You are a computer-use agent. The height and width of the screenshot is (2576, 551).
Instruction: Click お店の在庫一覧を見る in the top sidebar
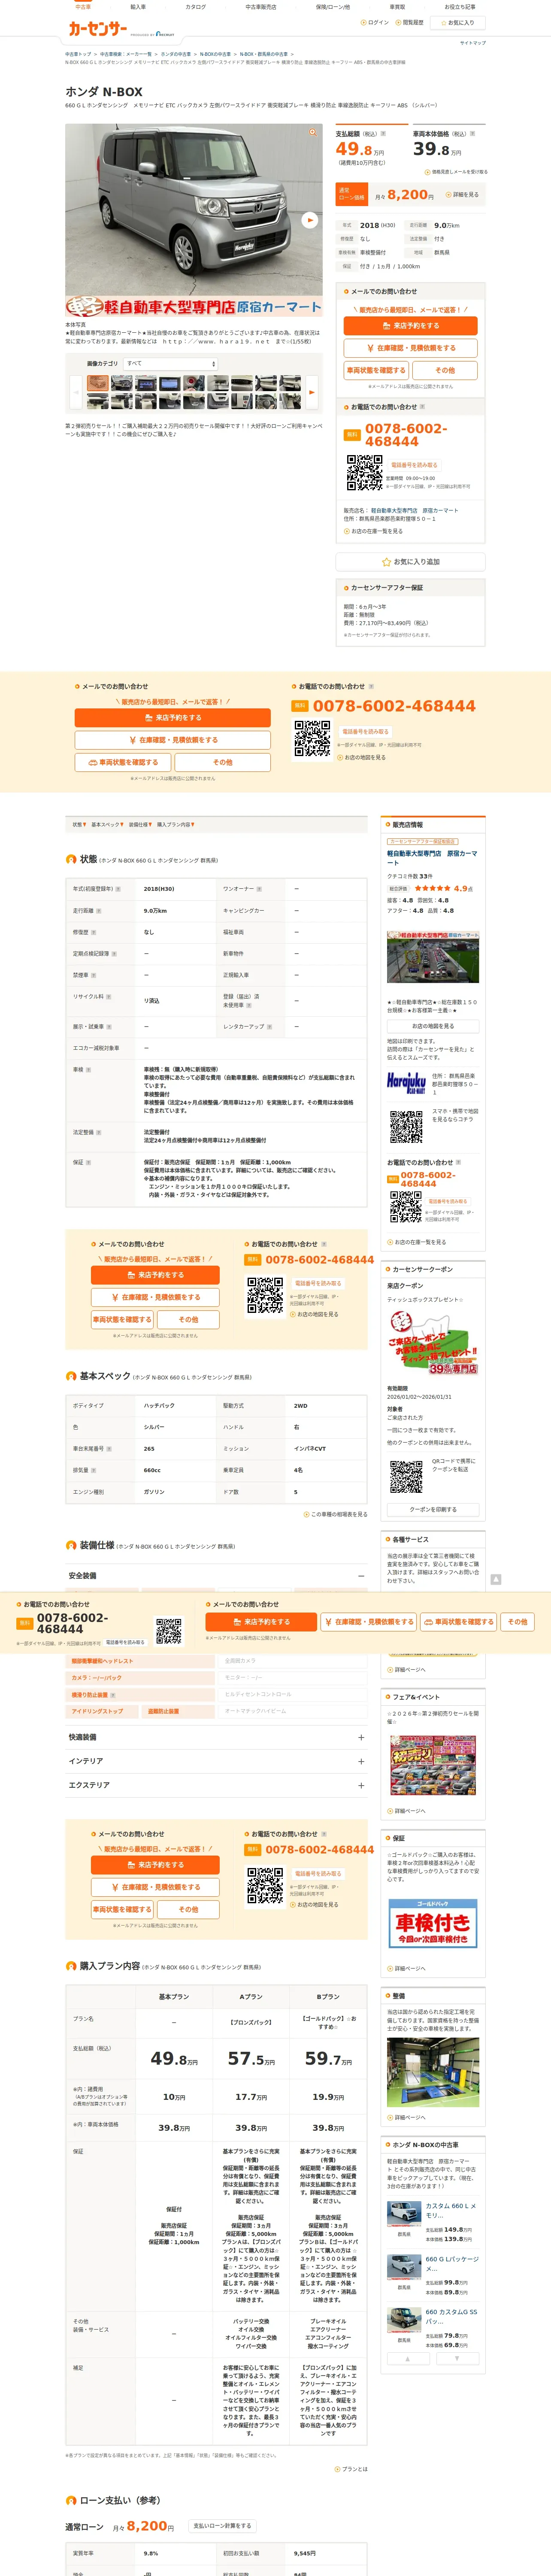374,531
